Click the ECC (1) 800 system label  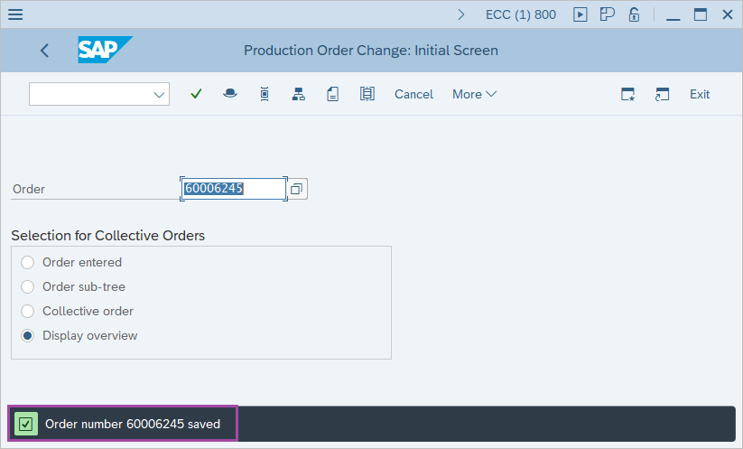click(x=521, y=14)
